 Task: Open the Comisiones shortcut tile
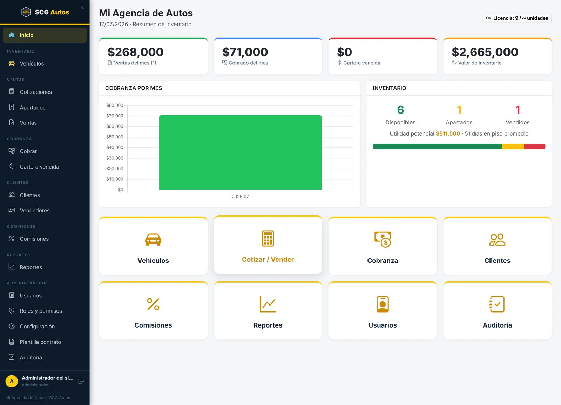[x=153, y=310]
